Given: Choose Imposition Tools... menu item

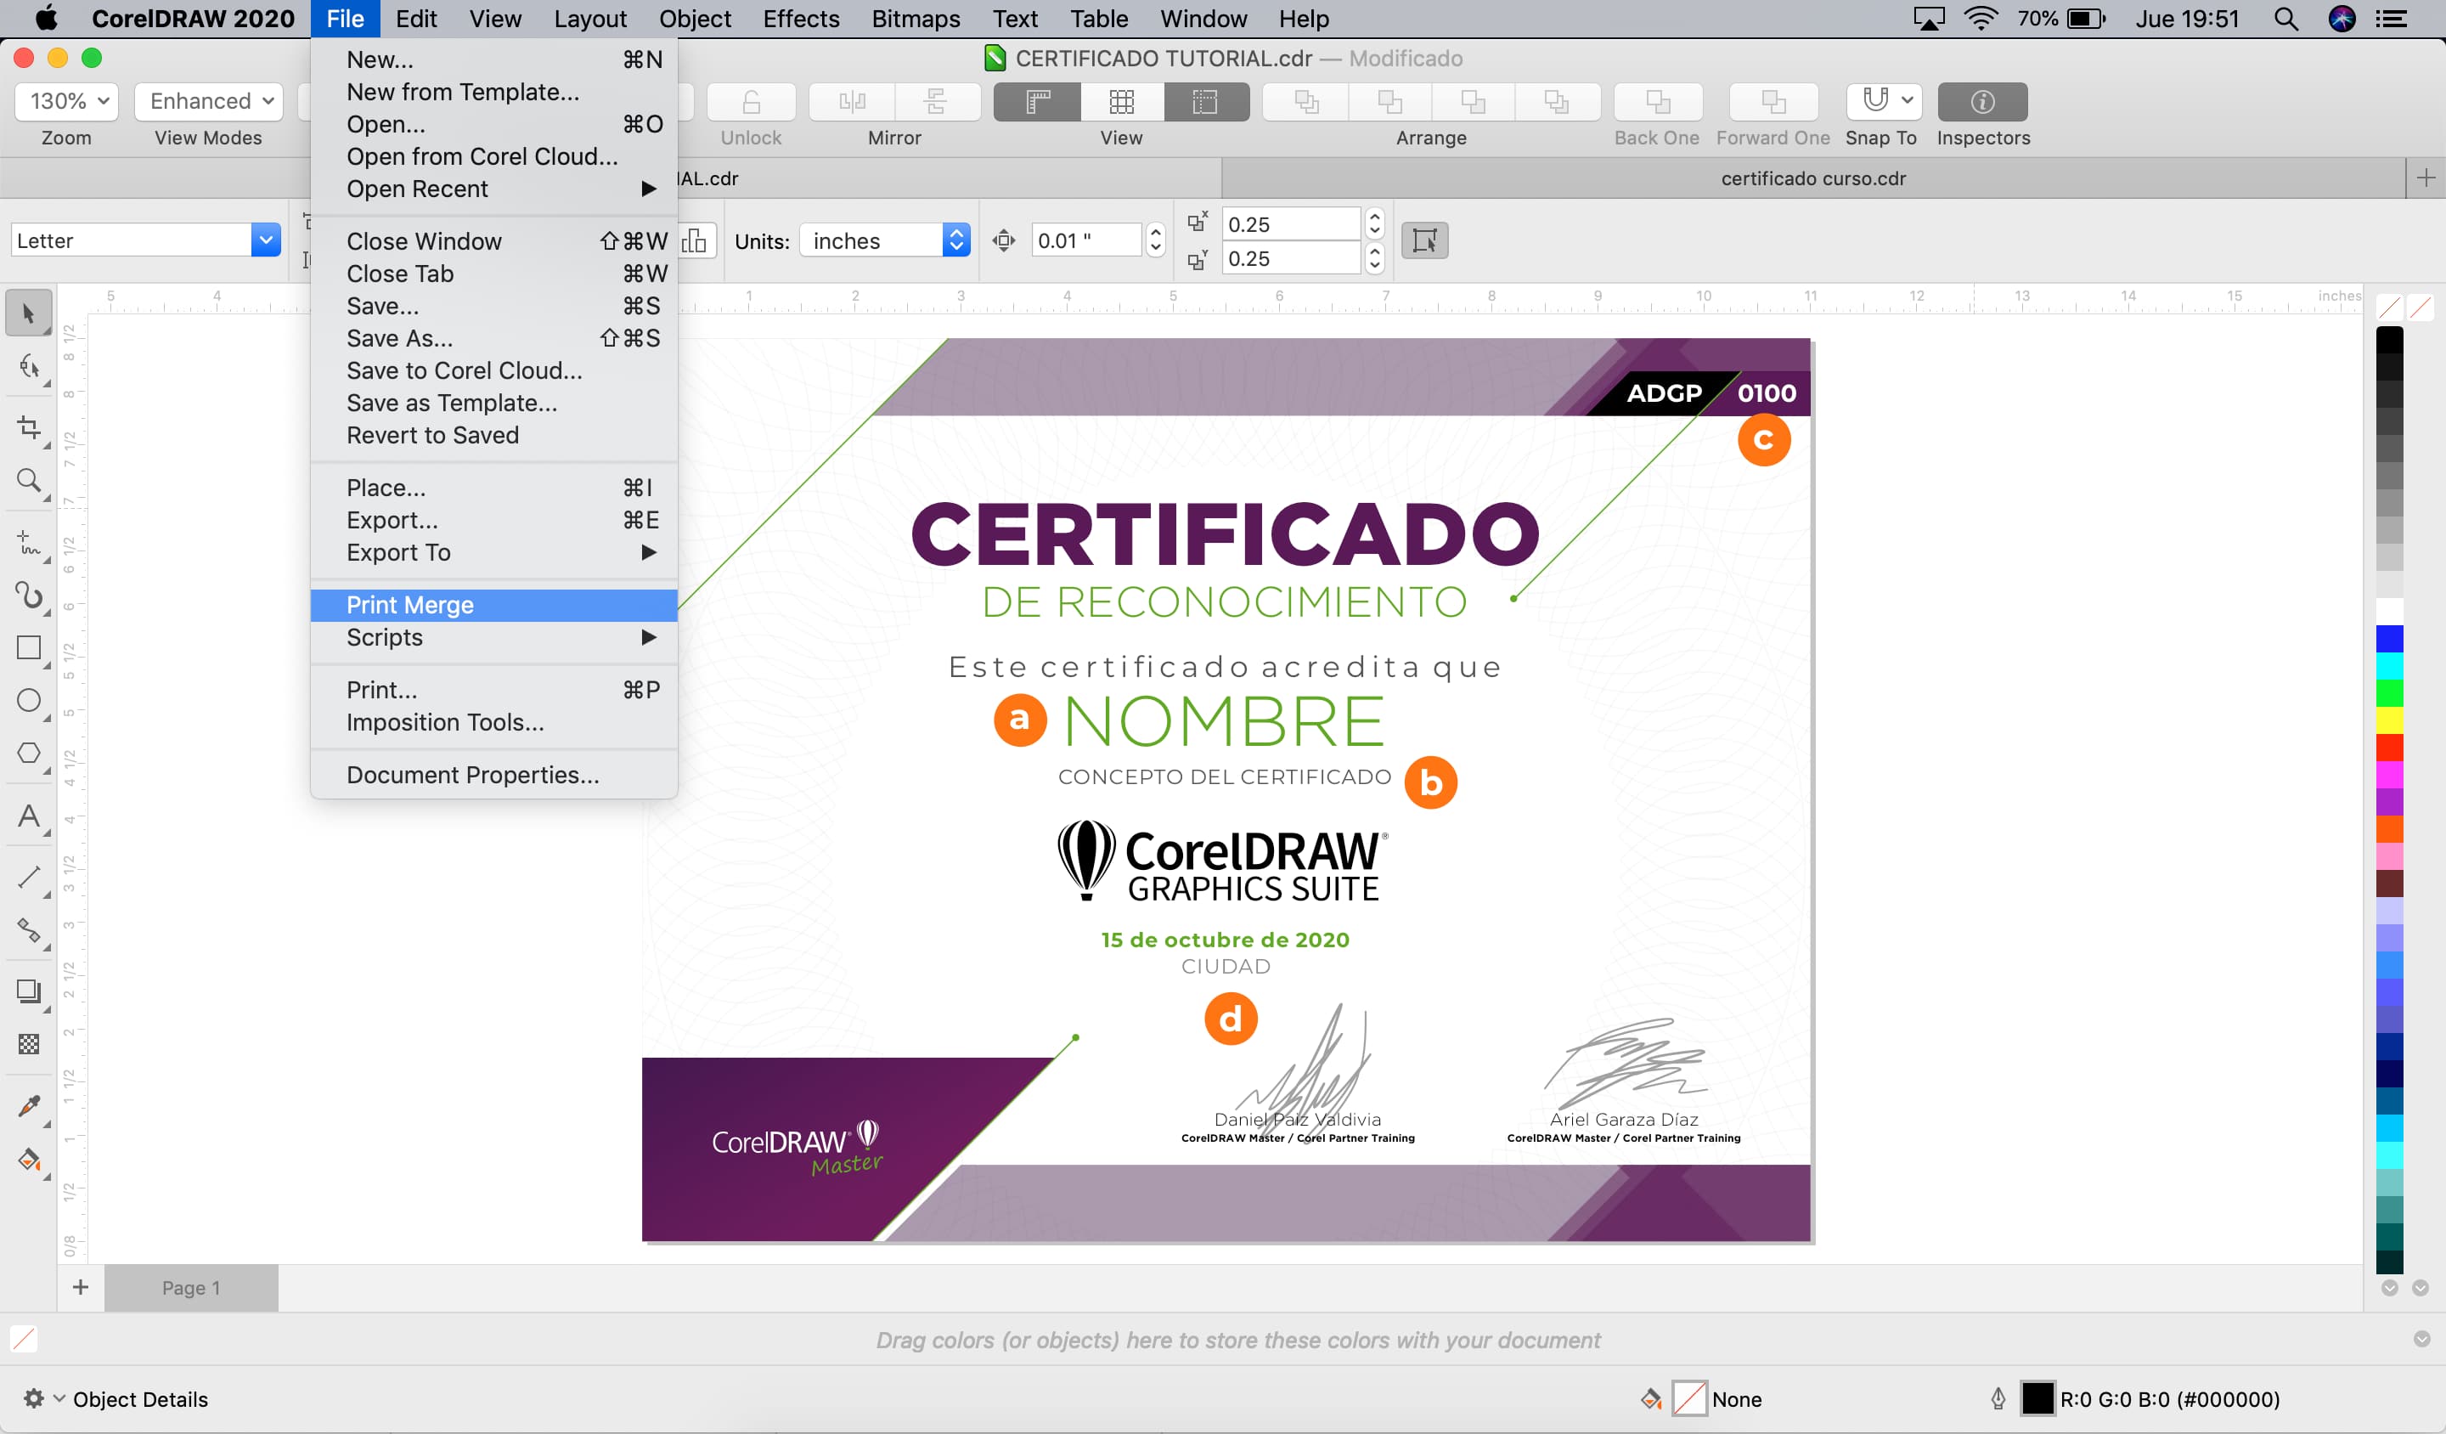Looking at the screenshot, I should click(494, 722).
